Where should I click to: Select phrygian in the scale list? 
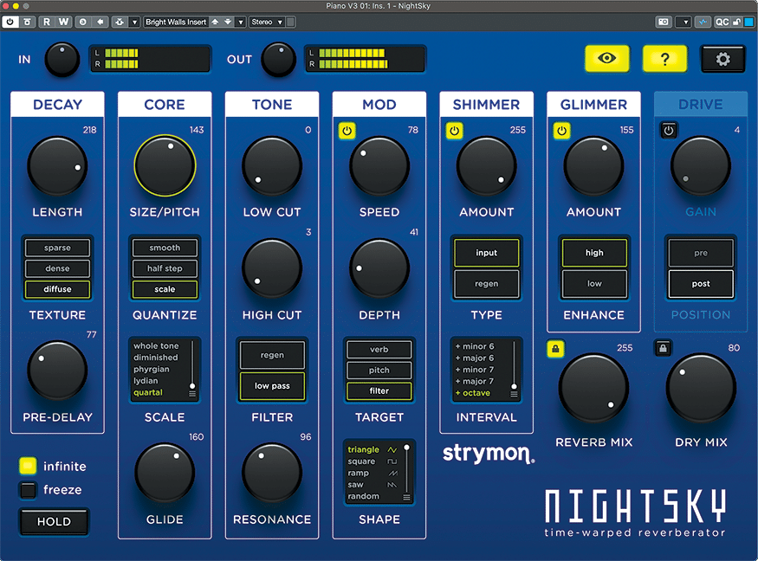pos(152,369)
